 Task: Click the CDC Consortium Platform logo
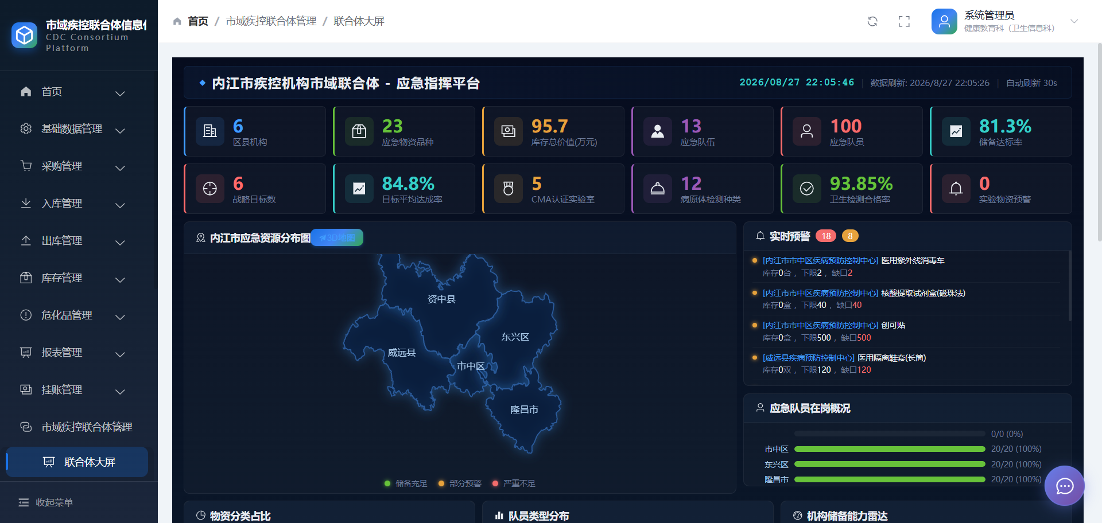pyautogui.click(x=24, y=36)
